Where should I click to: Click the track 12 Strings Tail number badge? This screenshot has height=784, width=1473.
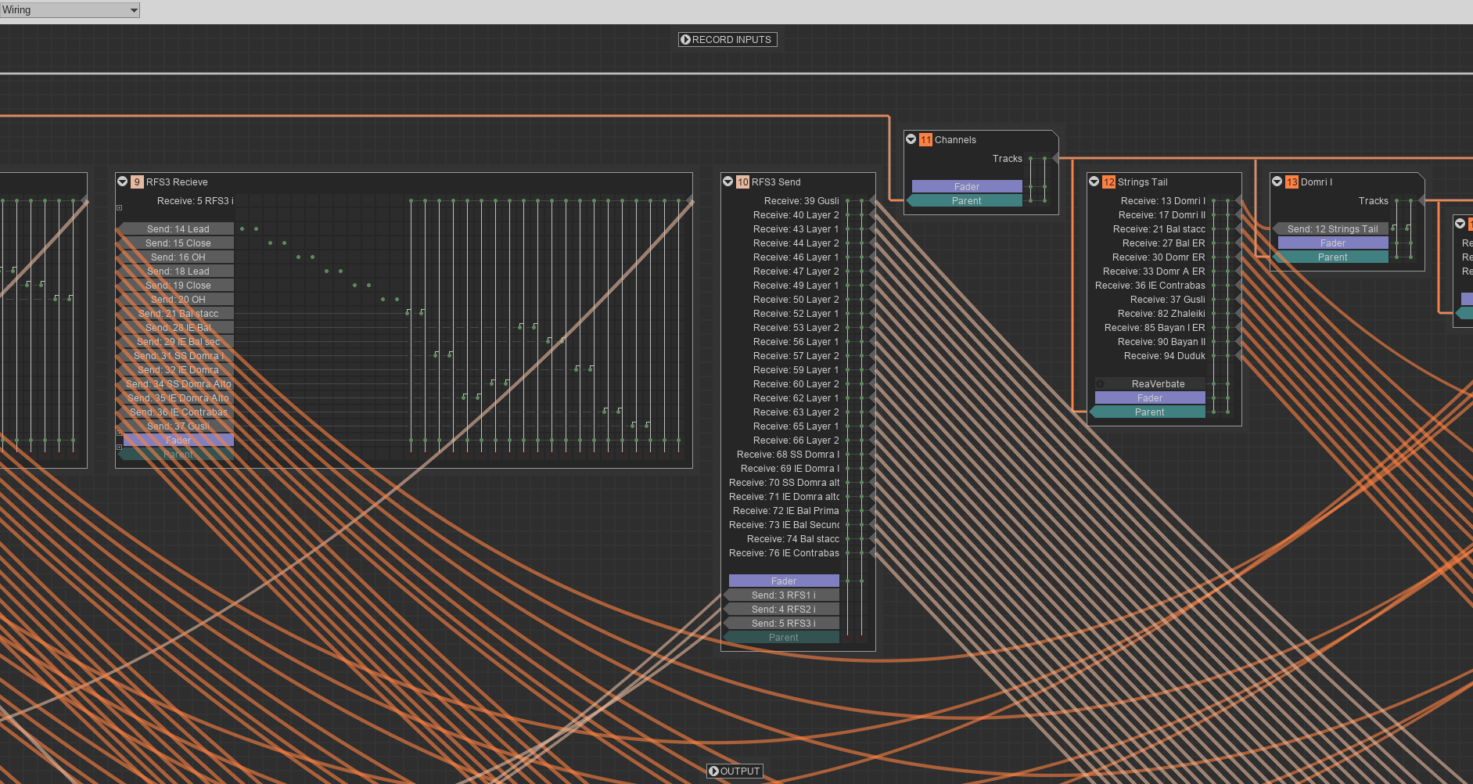point(1108,182)
